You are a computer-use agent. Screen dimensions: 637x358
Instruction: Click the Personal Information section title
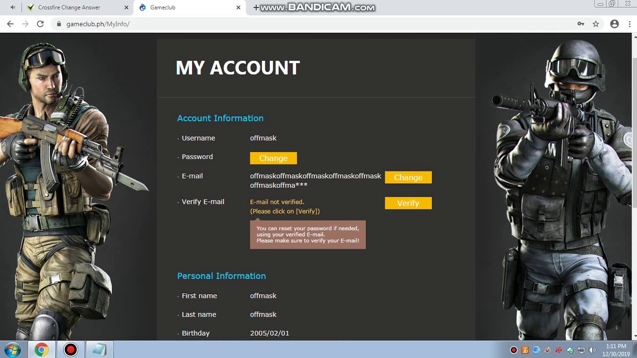tap(221, 276)
